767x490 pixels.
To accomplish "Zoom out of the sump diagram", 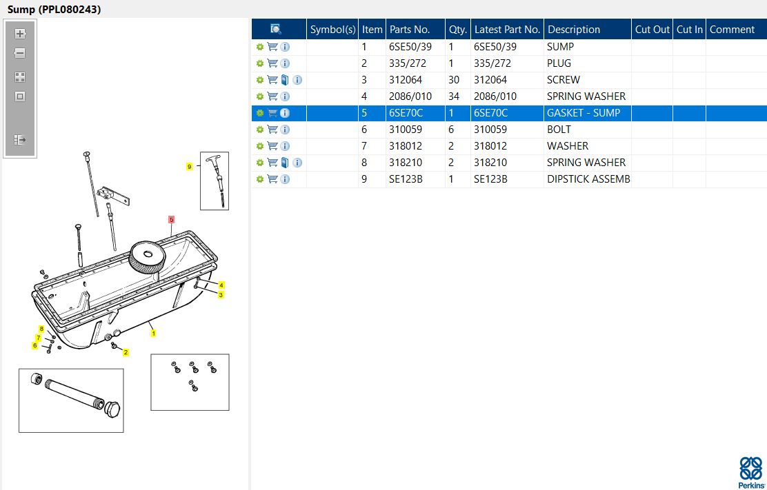I will point(20,53).
